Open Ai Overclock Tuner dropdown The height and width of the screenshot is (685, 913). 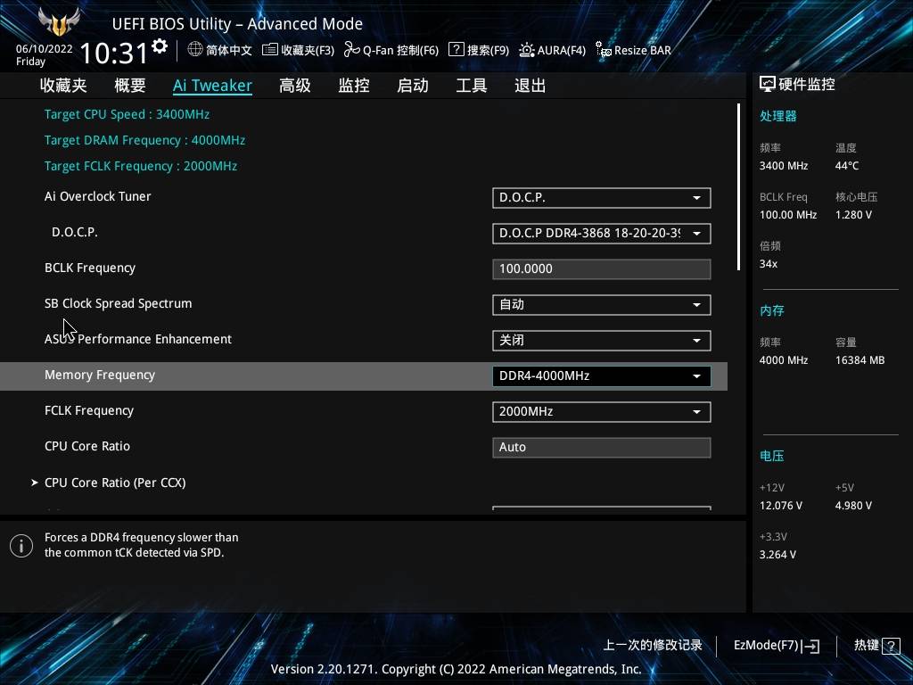coord(602,197)
